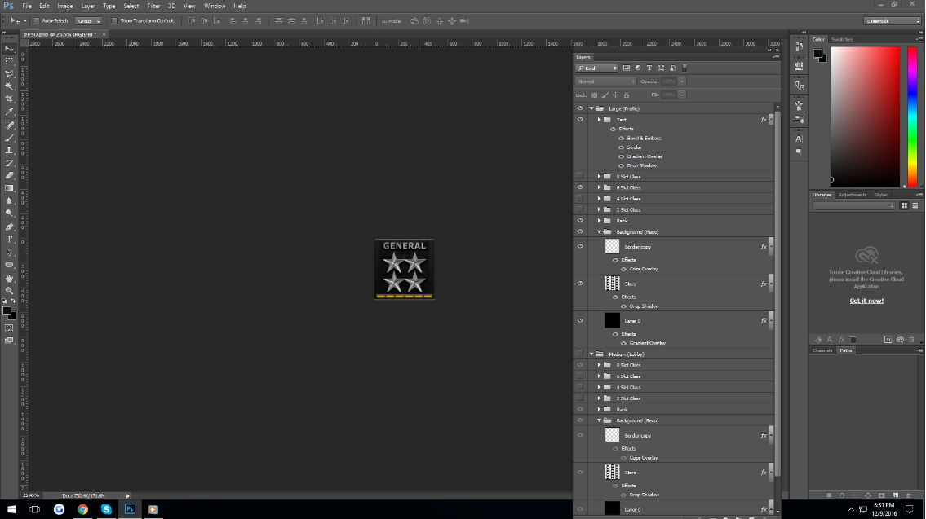Open the Window menu
Image resolution: width=926 pixels, height=519 pixels.
coord(215,6)
